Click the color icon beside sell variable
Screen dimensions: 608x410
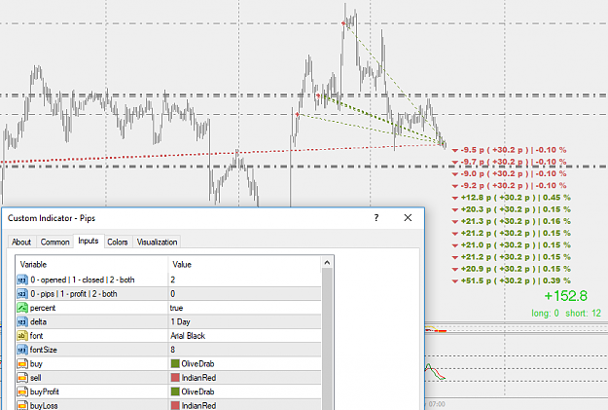click(x=22, y=378)
